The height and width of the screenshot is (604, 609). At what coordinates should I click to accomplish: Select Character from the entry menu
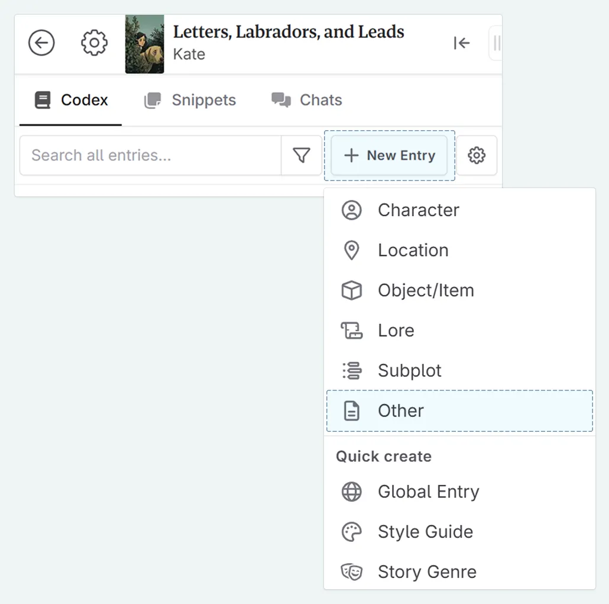(x=419, y=209)
